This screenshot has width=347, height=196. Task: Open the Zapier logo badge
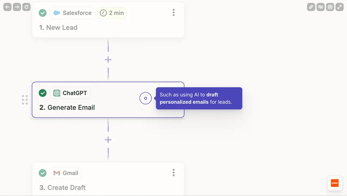point(335,183)
